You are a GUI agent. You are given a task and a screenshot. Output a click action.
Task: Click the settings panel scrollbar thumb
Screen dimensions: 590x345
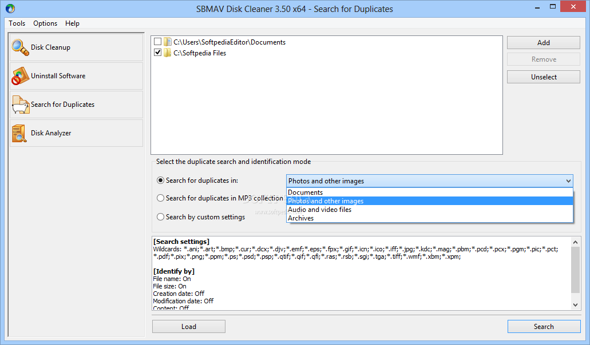(575, 270)
